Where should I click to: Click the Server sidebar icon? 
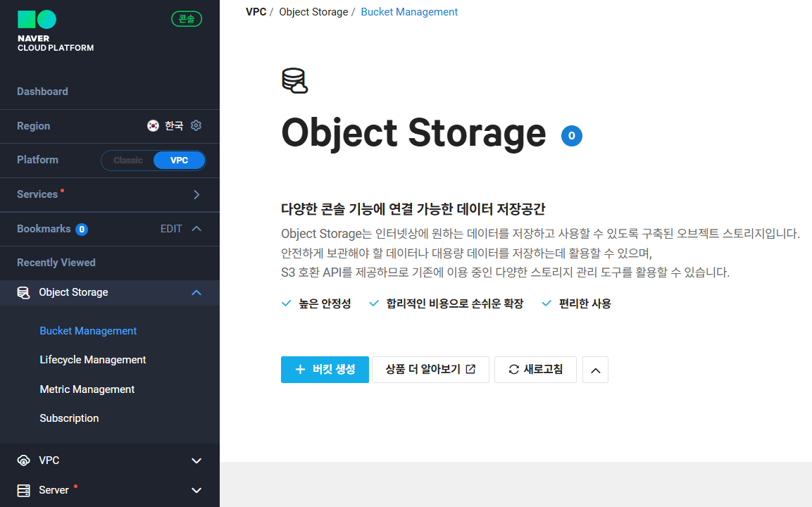(23, 490)
